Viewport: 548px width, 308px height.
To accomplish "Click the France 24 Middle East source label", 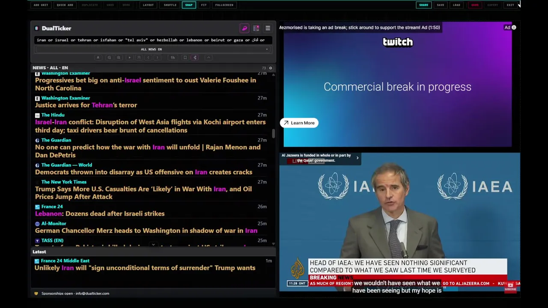I will pyautogui.click(x=65, y=261).
